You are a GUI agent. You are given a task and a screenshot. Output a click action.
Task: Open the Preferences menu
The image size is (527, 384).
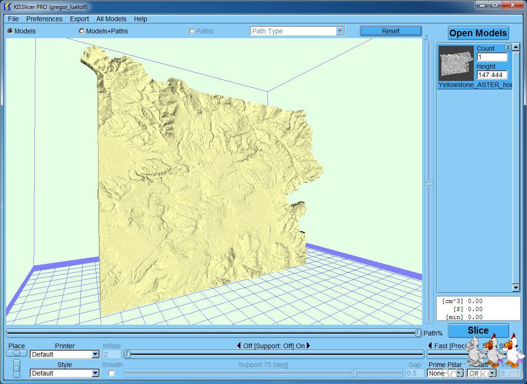click(44, 19)
